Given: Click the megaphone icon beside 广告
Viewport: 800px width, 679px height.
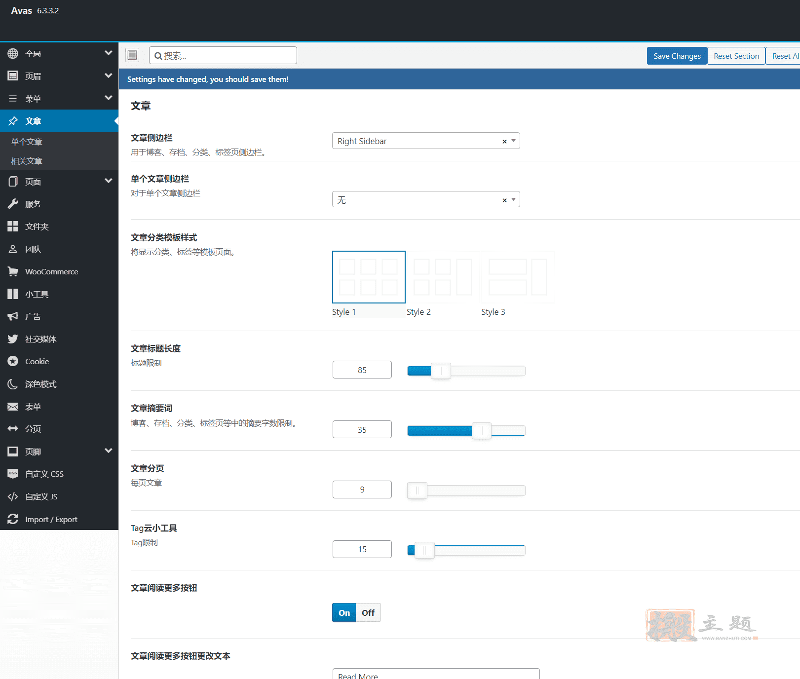Looking at the screenshot, I should tap(13, 316).
